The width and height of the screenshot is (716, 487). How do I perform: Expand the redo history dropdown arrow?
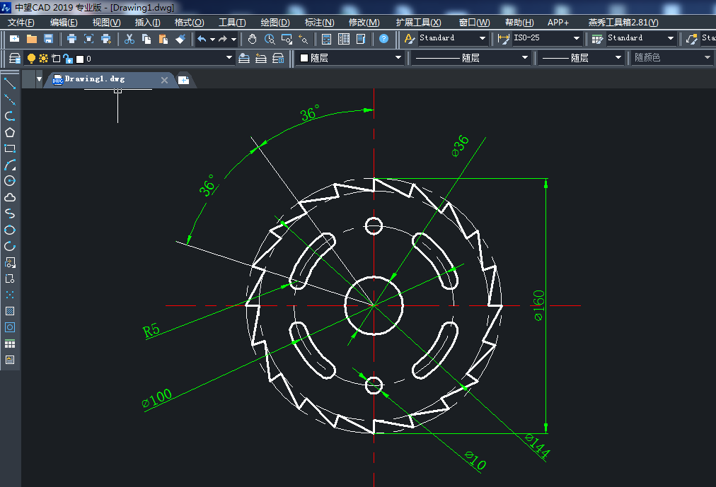233,40
